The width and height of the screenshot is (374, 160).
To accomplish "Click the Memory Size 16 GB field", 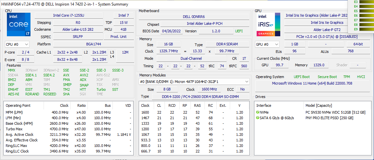I will [x=168, y=44].
